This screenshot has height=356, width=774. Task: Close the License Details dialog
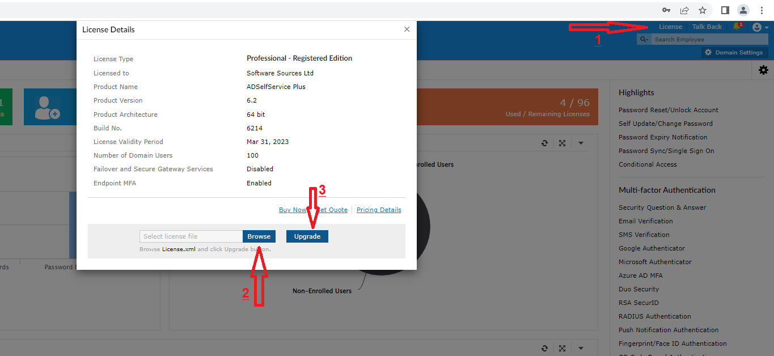click(407, 29)
